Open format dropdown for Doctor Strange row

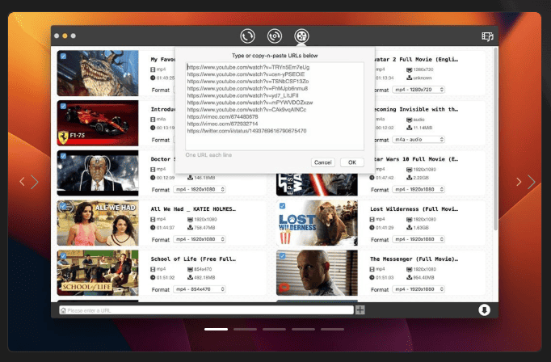(200, 189)
